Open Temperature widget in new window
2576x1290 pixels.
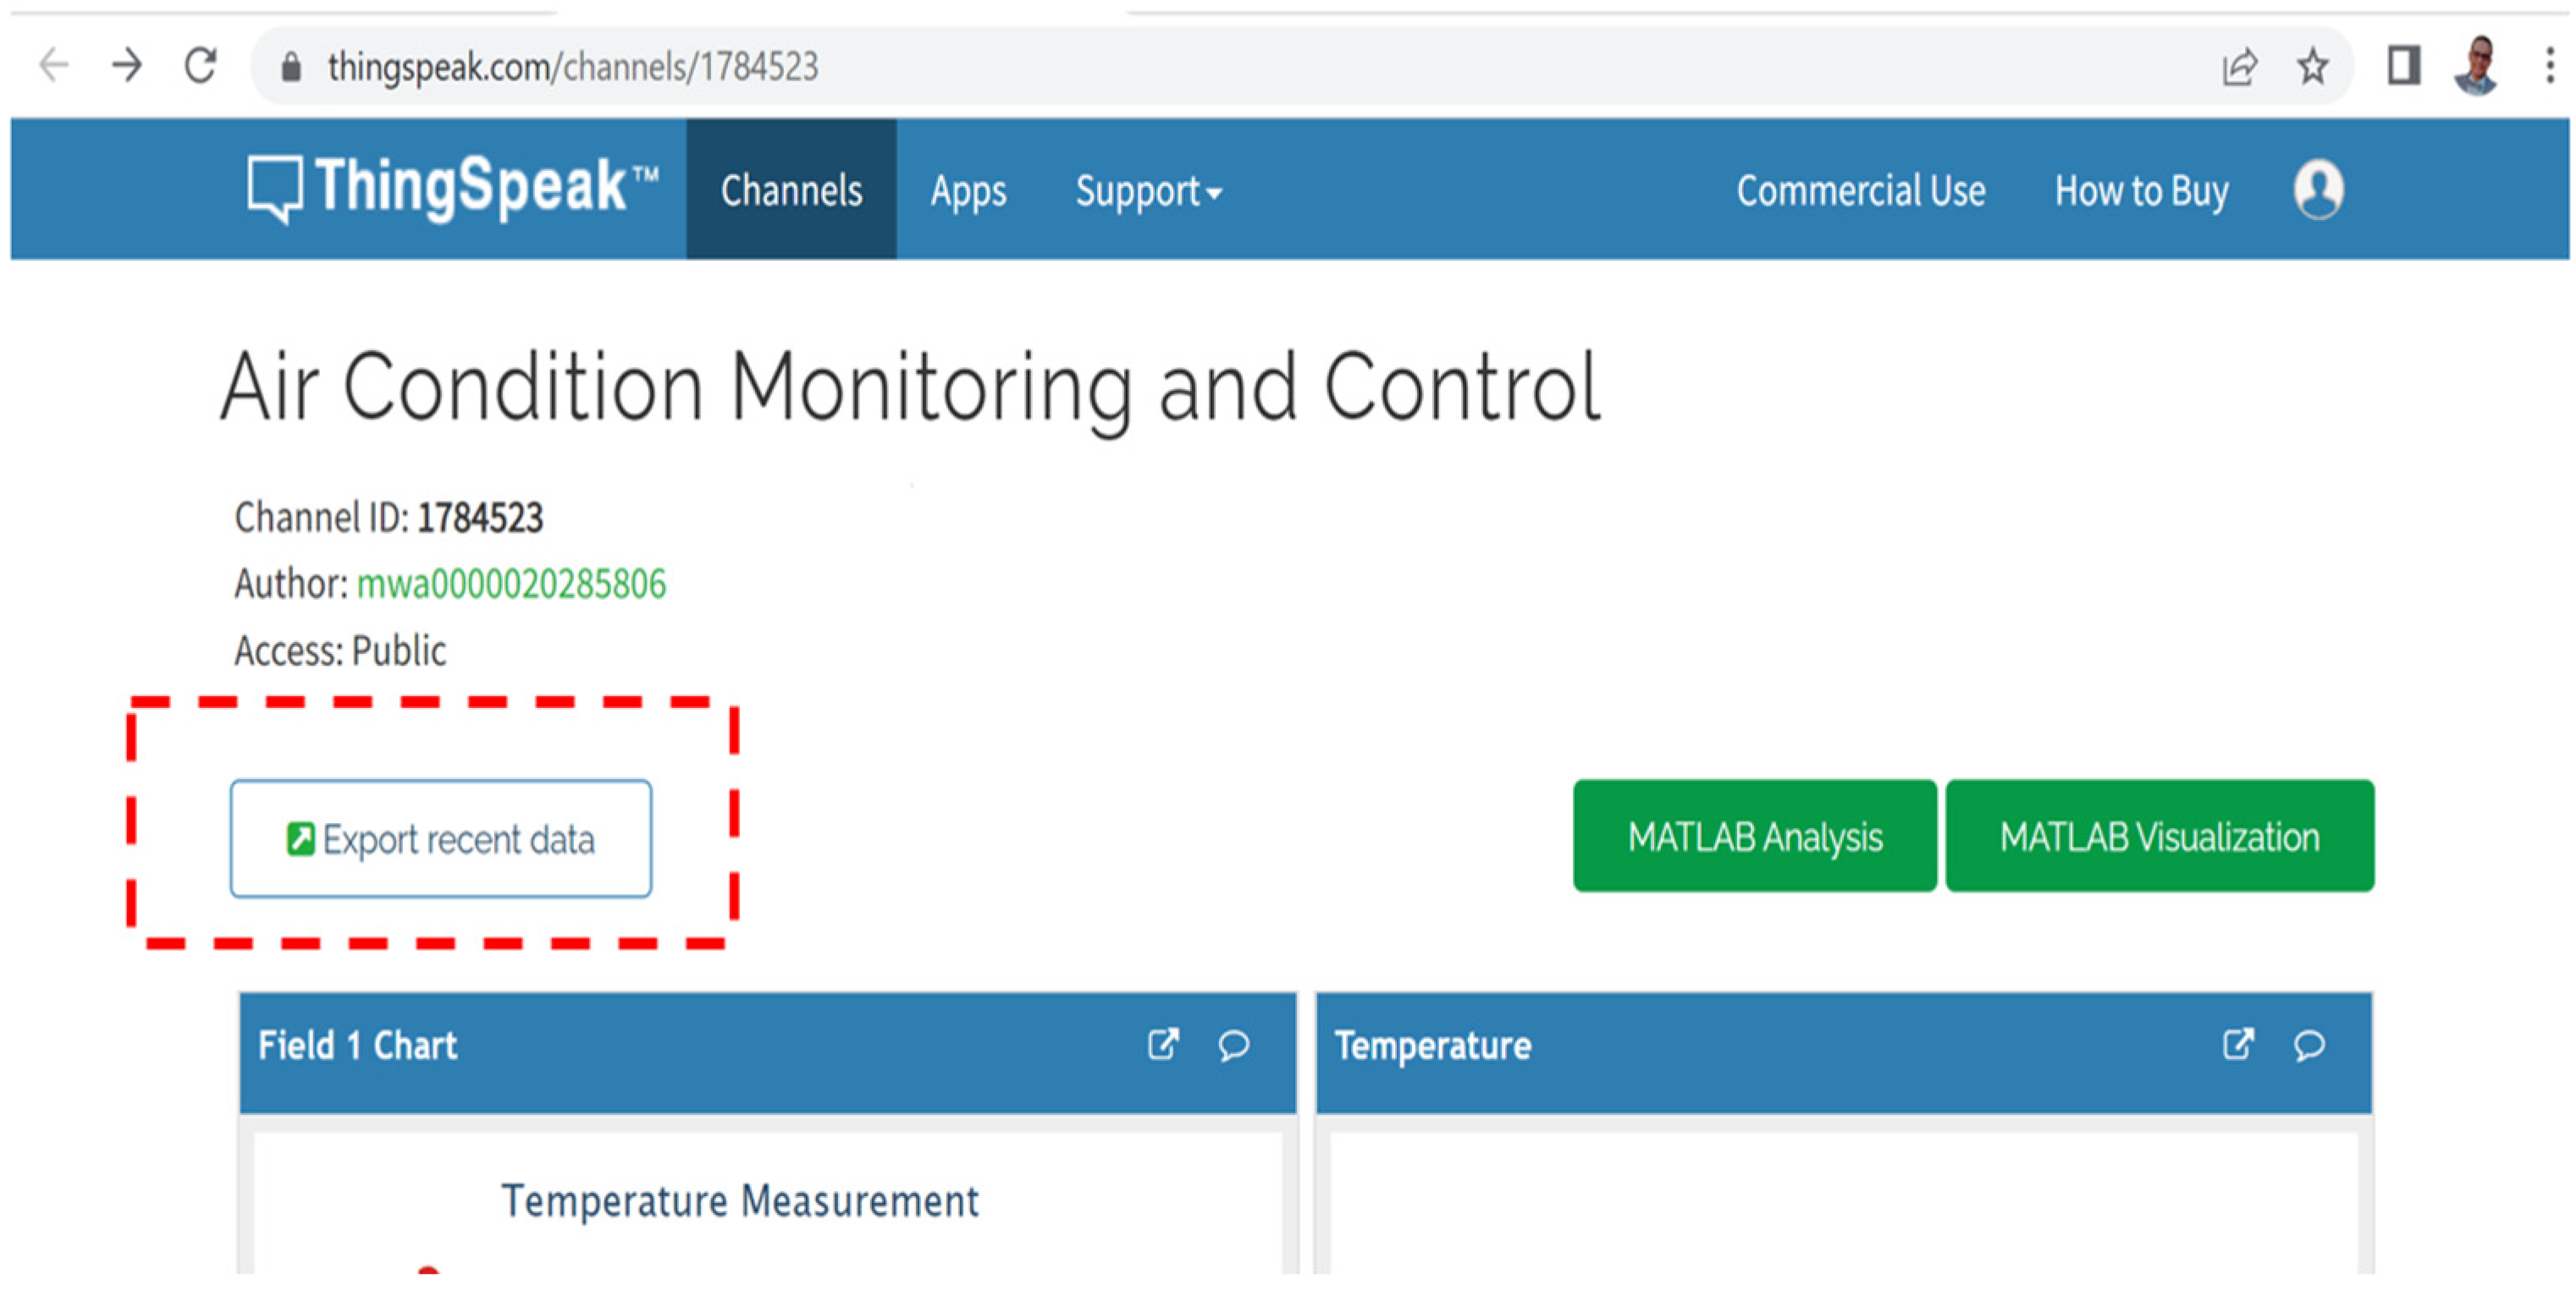coord(2237,1044)
